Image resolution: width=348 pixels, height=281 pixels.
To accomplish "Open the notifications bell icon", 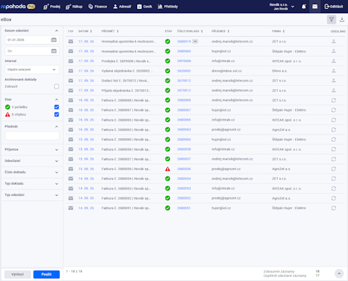I will click(303, 6).
